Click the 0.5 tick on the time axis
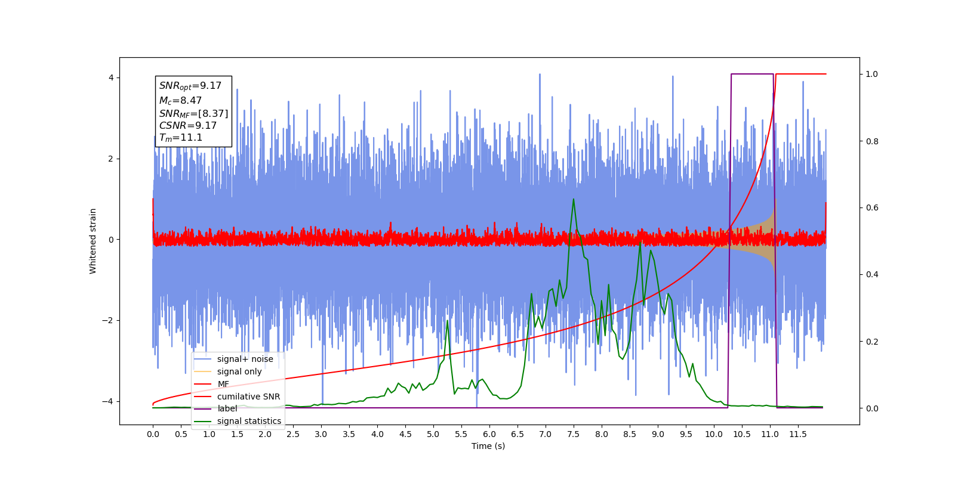Screen dimensions: 955x477 coord(181,434)
